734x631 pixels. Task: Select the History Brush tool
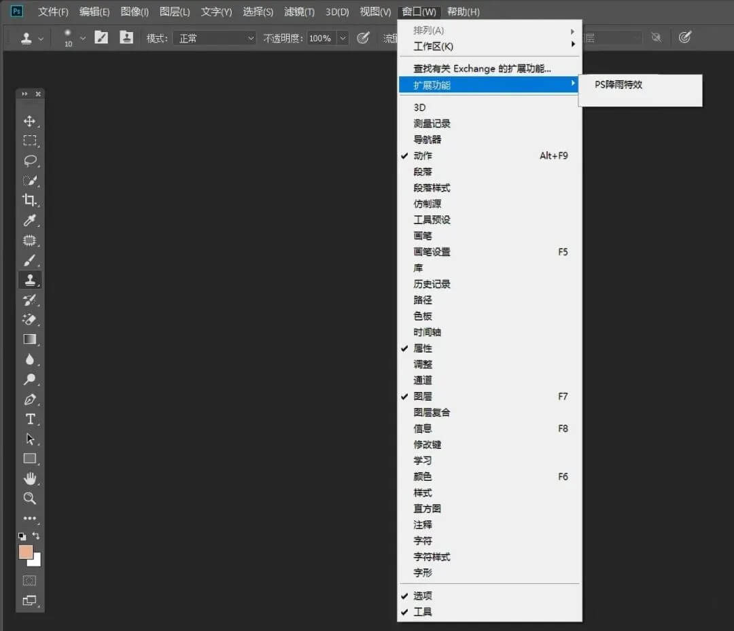29,300
